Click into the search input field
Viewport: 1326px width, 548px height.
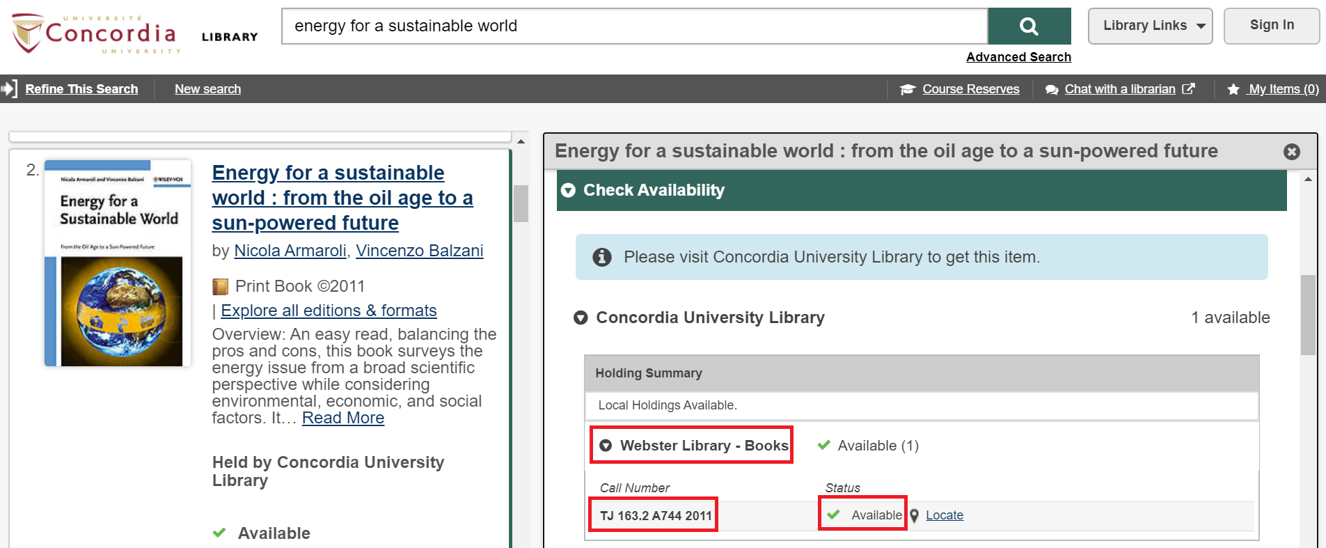pyautogui.click(x=635, y=26)
